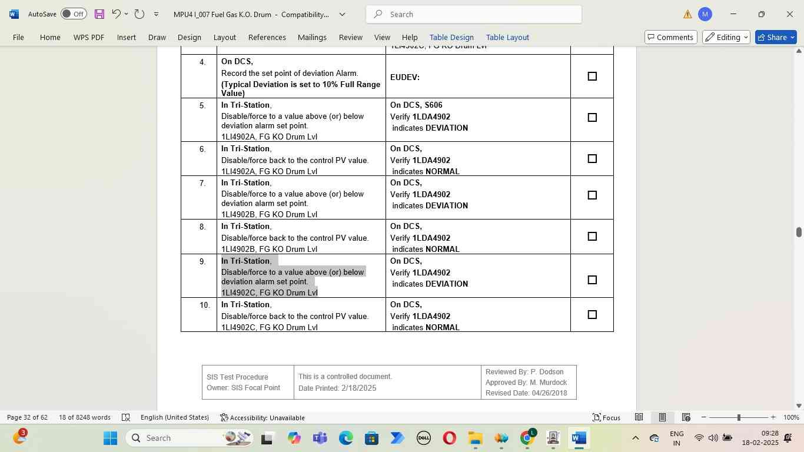This screenshot has width=804, height=452.
Task: Switch to the Insert tab
Action: [x=127, y=37]
